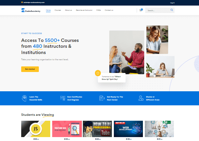Click the yellow bell notification icon
199x141 pixels.
click(x=97, y=73)
